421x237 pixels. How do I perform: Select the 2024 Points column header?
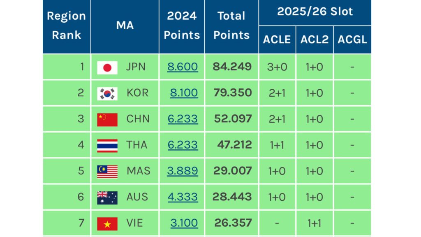pyautogui.click(x=182, y=26)
